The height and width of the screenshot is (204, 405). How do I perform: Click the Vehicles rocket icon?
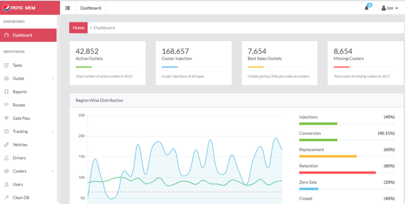[x=7, y=144]
